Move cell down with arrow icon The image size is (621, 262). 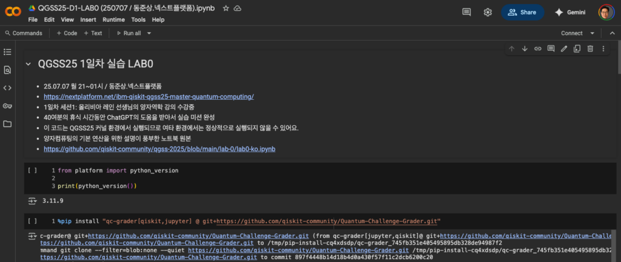click(x=525, y=48)
